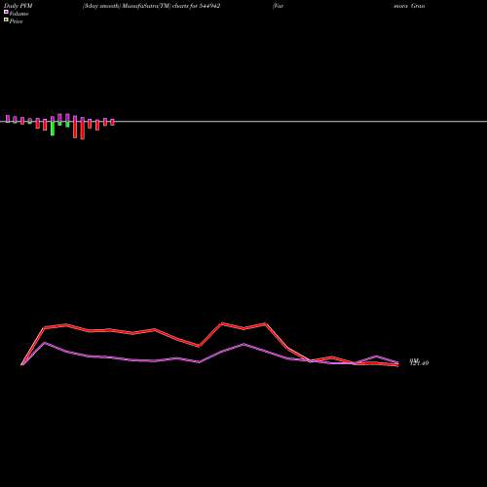Select the 'Volume' legend label

pyautogui.click(x=19, y=14)
